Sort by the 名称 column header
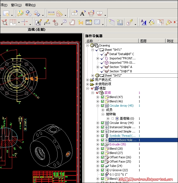This screenshot has width=178, height=183. 112,41
